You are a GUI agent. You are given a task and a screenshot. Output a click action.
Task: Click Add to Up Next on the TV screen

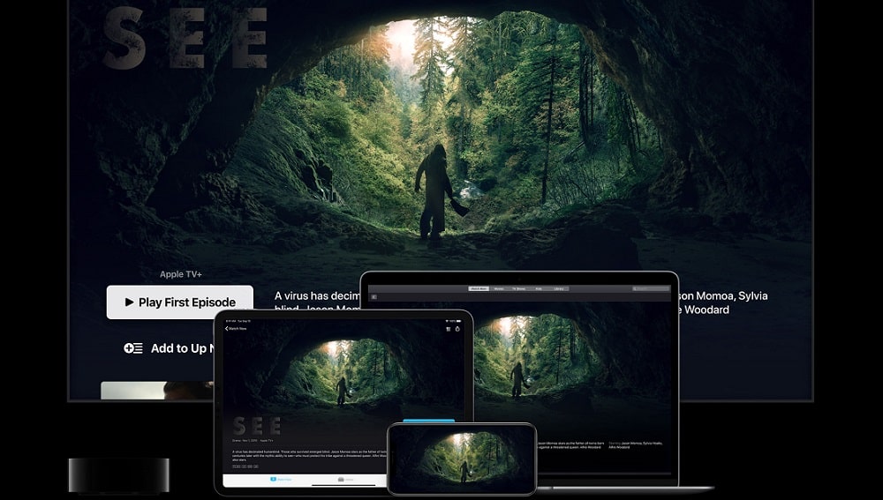pos(169,348)
